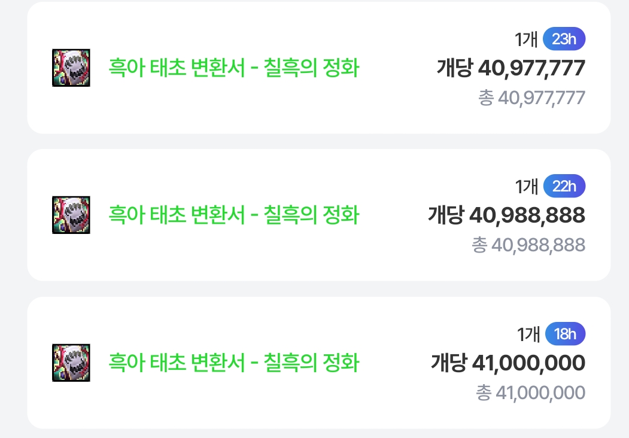Open item name link in the 23h listing

(x=233, y=68)
